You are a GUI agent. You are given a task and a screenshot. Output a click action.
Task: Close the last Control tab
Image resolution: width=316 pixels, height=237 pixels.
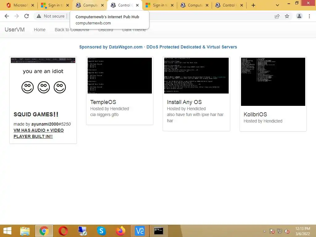[242, 5]
